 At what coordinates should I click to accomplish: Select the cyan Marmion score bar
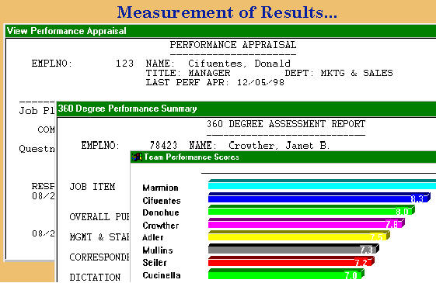coord(322,185)
